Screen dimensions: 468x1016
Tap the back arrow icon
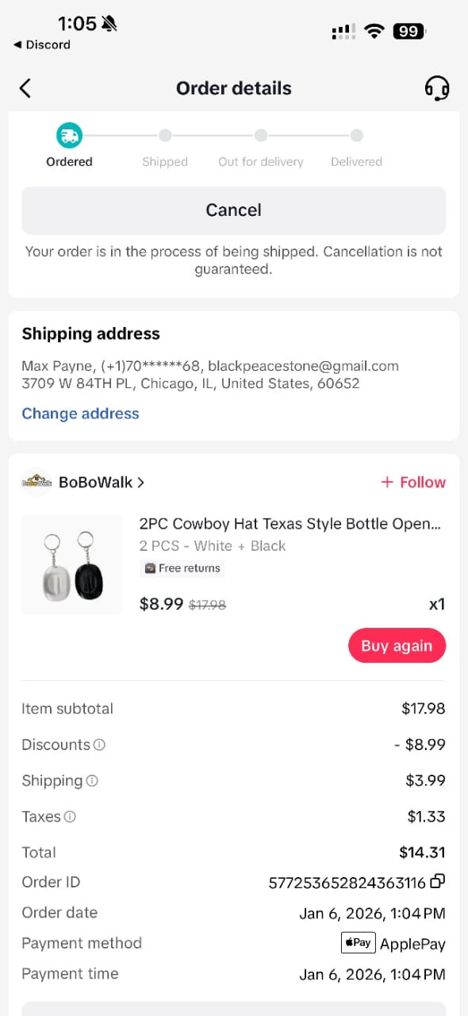click(x=25, y=88)
